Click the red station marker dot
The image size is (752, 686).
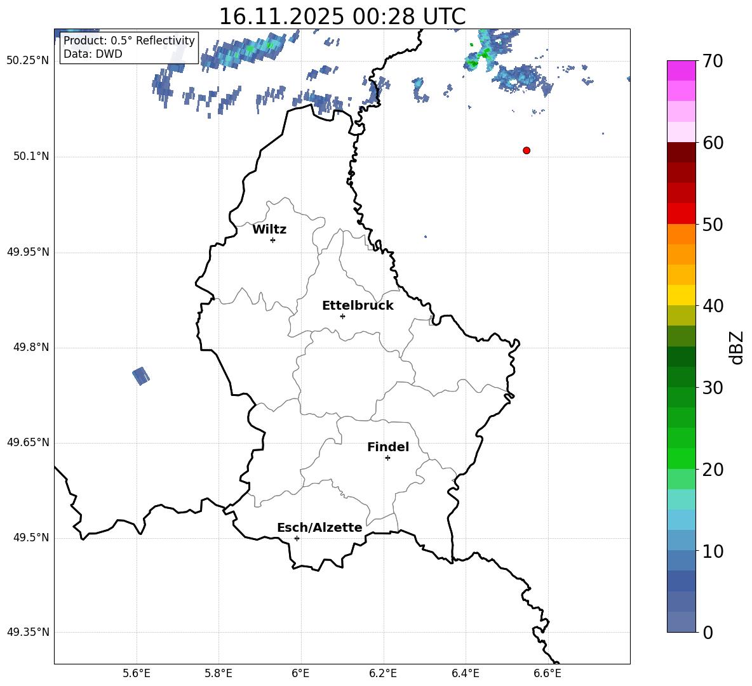click(527, 150)
